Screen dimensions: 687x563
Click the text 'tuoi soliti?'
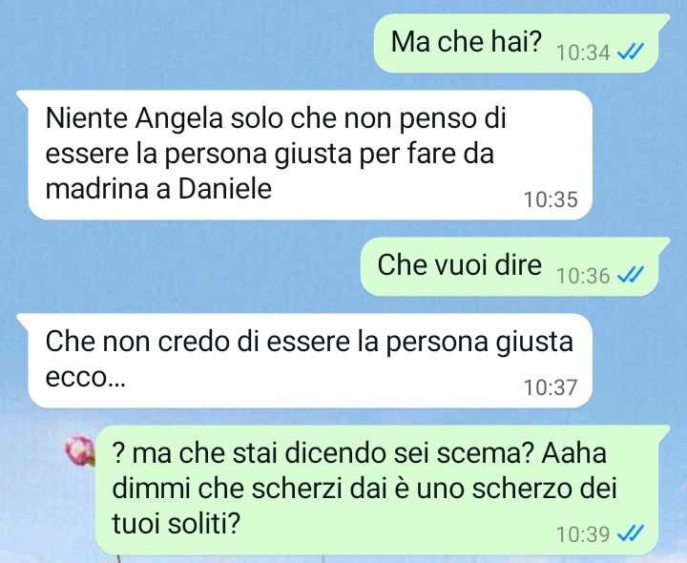[177, 523]
